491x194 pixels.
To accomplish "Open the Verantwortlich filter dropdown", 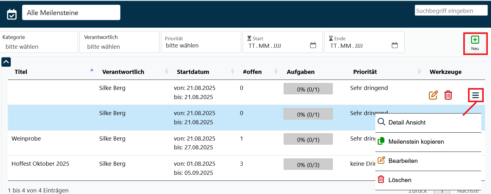I will tap(120, 47).
